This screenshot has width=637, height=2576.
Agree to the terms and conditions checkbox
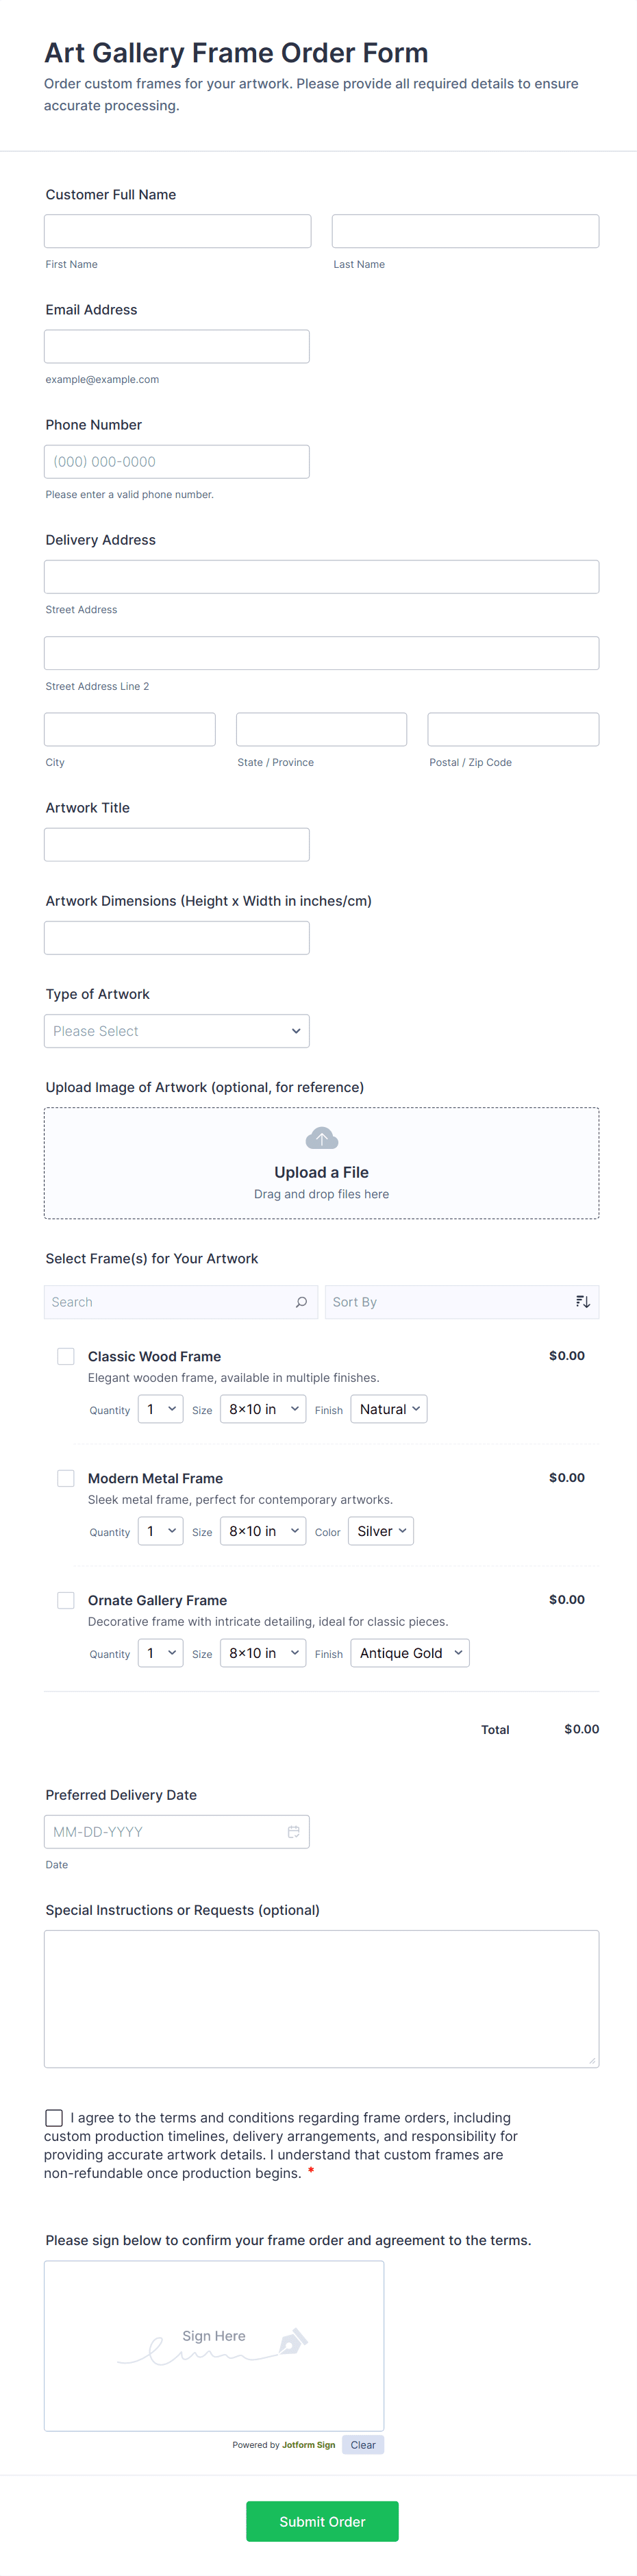(54, 2118)
